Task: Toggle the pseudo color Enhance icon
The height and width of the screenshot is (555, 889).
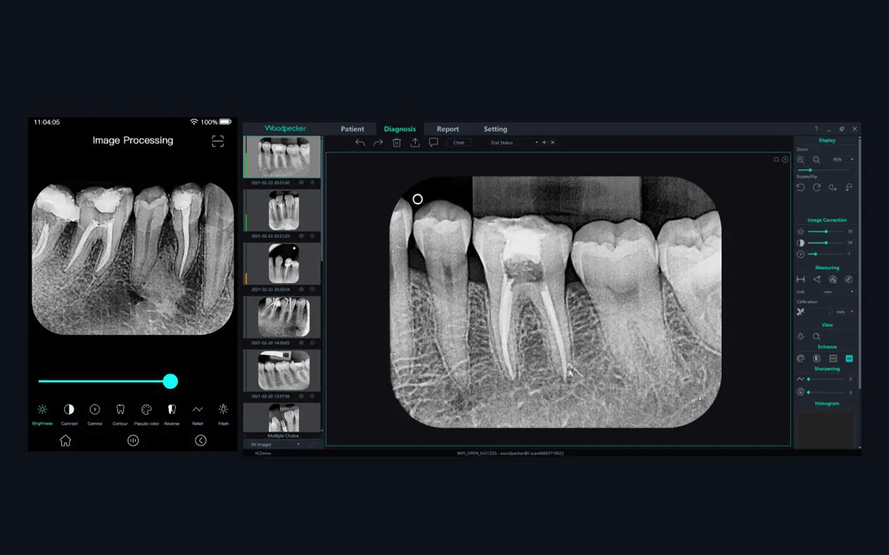Action: 801,358
